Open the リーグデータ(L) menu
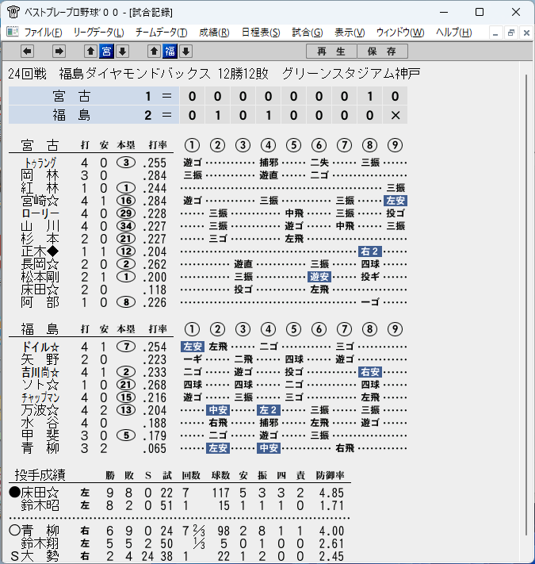The width and height of the screenshot is (535, 564). click(98, 33)
